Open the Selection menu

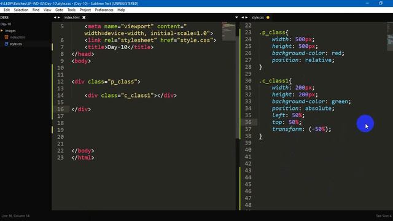(x=21, y=10)
